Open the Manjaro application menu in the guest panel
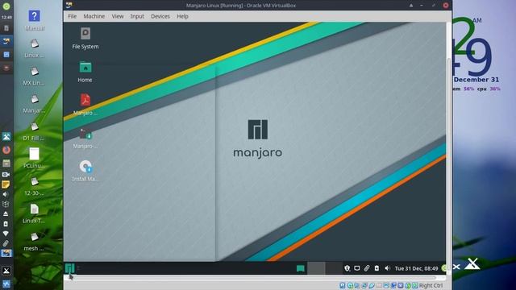Image resolution: width=516 pixels, height=290 pixels. [70, 268]
